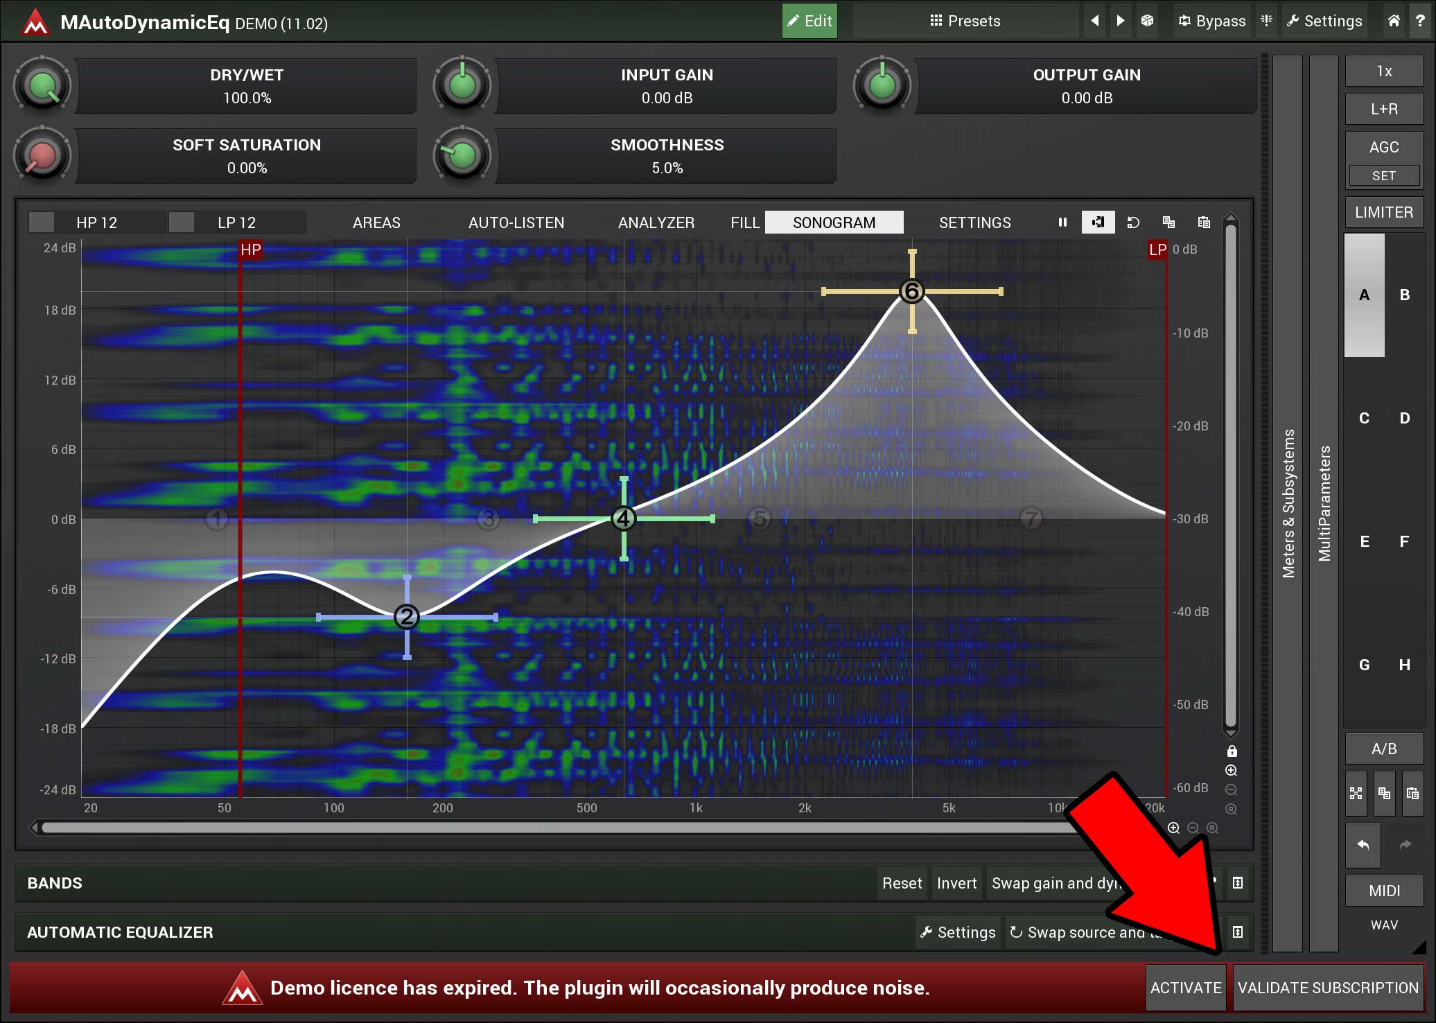This screenshot has height=1023, width=1436.
Task: Expand the Automatic Equalizer section panel
Action: click(x=1238, y=932)
